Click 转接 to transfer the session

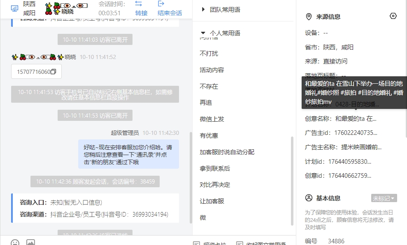[141, 13]
